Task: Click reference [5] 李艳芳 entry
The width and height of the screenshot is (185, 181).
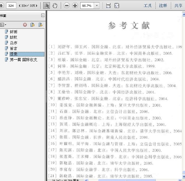Action: [110, 73]
